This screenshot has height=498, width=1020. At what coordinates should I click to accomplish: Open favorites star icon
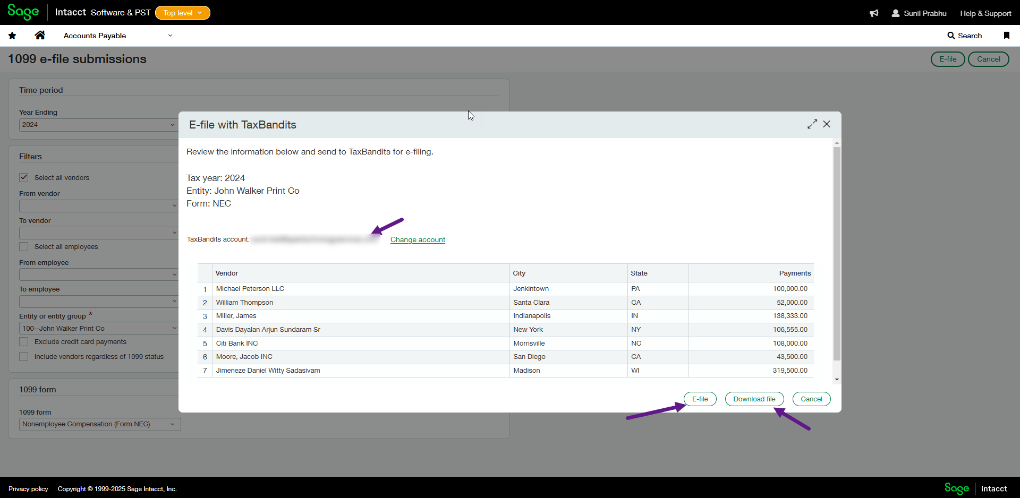[x=12, y=36]
